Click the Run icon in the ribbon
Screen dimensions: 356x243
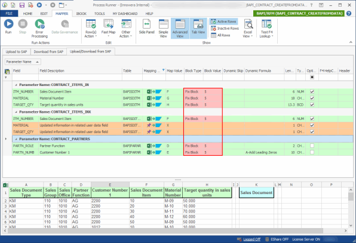point(8,24)
